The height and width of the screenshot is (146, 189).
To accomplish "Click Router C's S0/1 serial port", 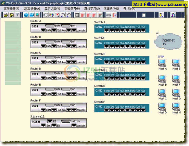I will coord(66,58).
